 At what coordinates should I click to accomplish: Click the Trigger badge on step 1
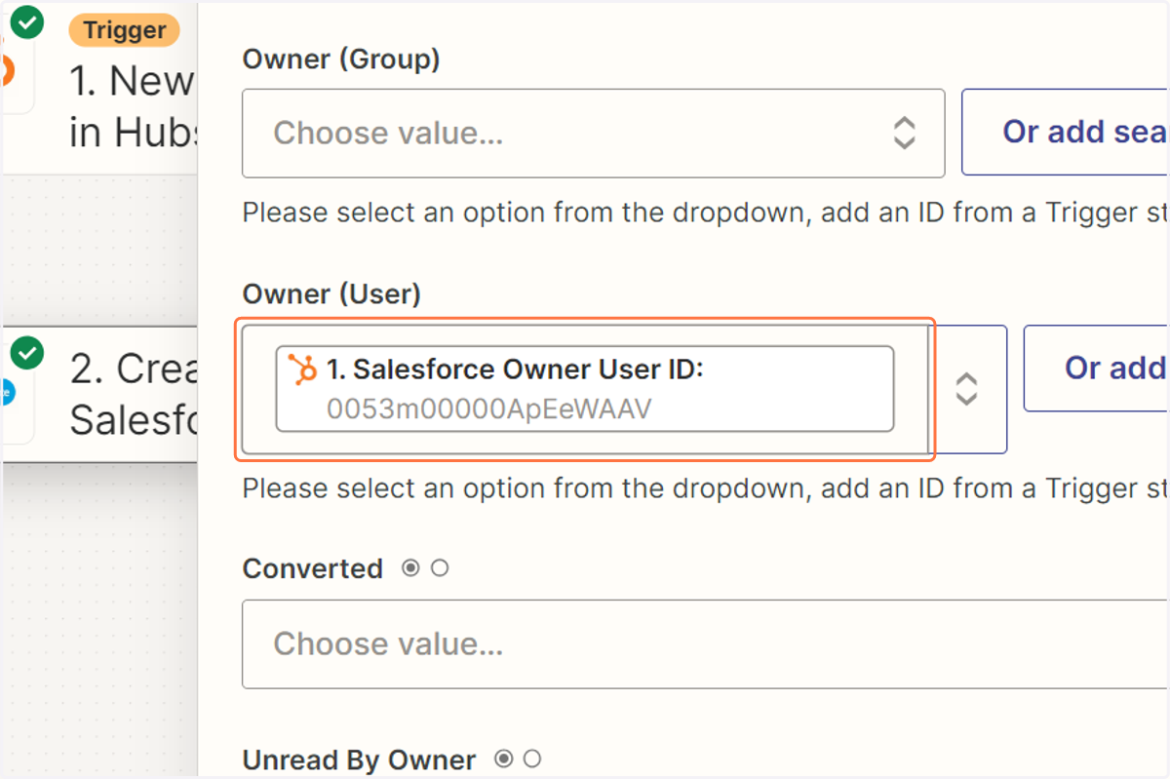tap(124, 30)
